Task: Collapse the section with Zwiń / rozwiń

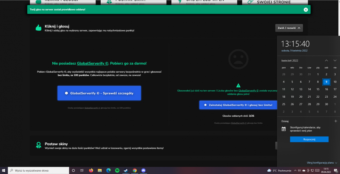Action: click(x=289, y=28)
